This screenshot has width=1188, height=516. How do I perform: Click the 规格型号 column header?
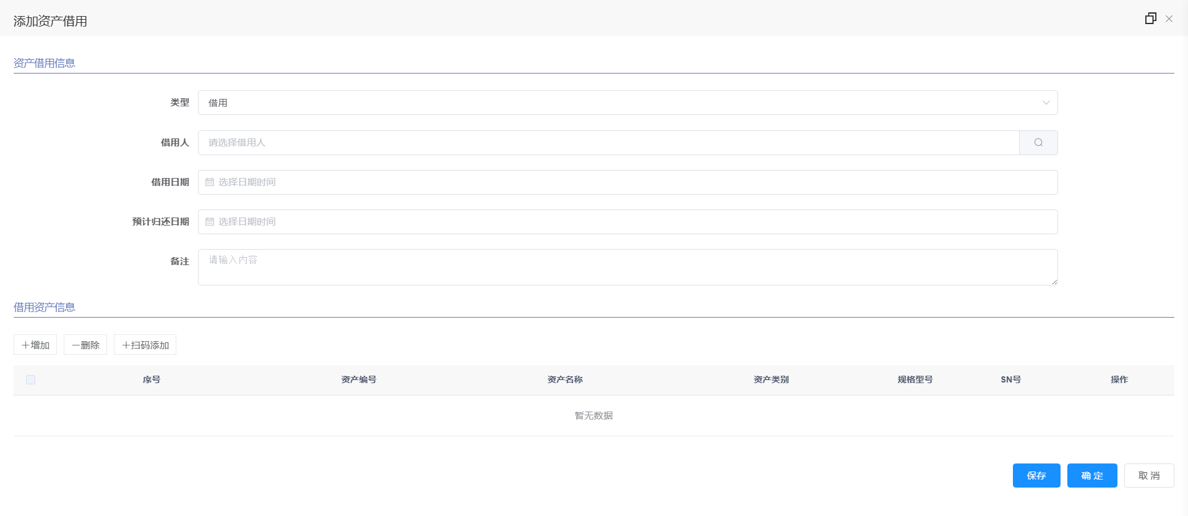915,379
